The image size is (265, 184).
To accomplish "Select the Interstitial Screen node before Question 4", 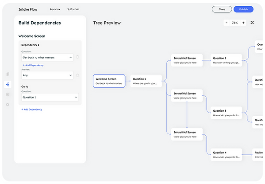I will pos(187,134).
